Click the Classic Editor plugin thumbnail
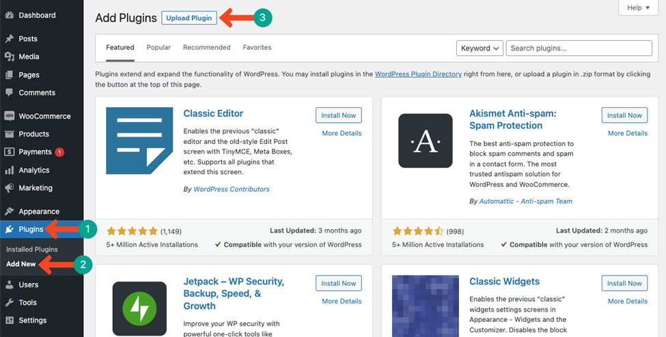 coord(139,141)
